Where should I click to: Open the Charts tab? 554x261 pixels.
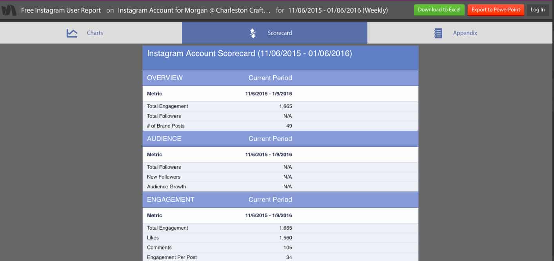coord(91,33)
